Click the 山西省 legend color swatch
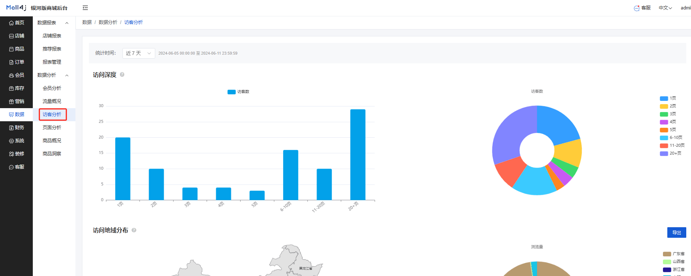This screenshot has width=691, height=276. click(667, 262)
